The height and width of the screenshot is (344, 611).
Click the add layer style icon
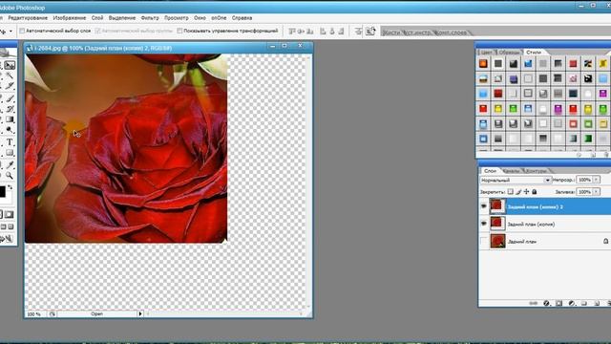546,303
